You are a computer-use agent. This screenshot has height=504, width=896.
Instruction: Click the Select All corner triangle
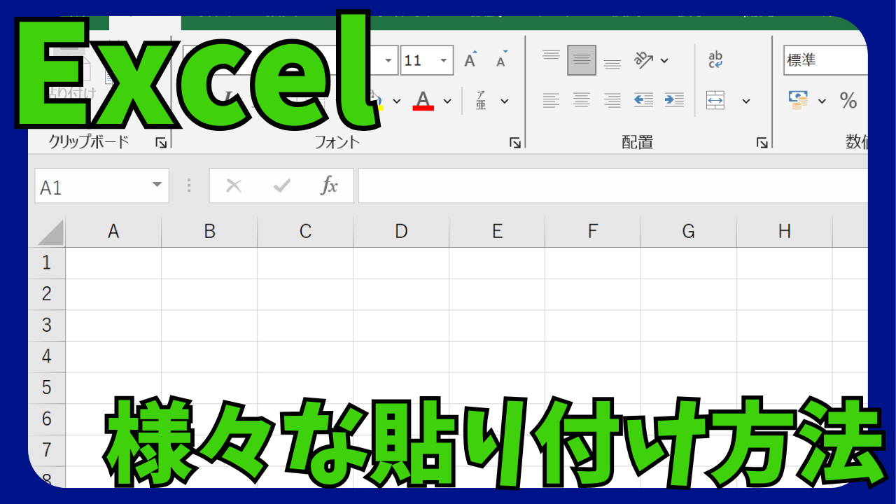tap(50, 232)
